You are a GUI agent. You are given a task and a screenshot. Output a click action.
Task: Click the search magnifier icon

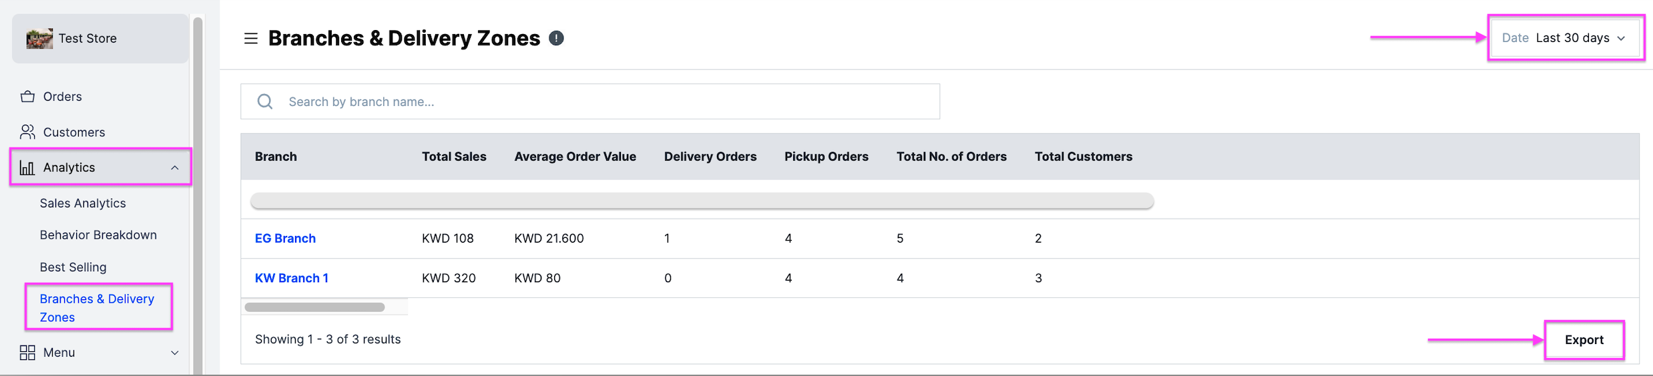pos(265,101)
